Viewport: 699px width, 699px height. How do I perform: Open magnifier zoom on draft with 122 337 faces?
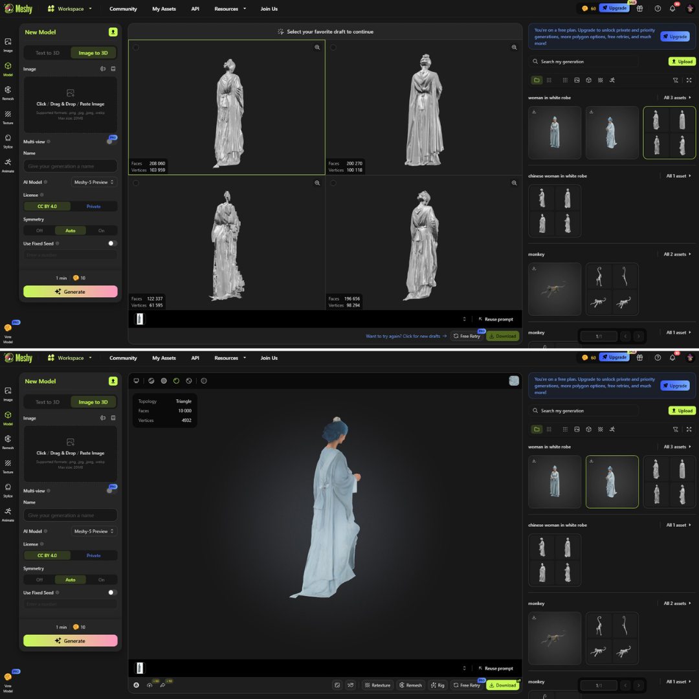point(317,183)
